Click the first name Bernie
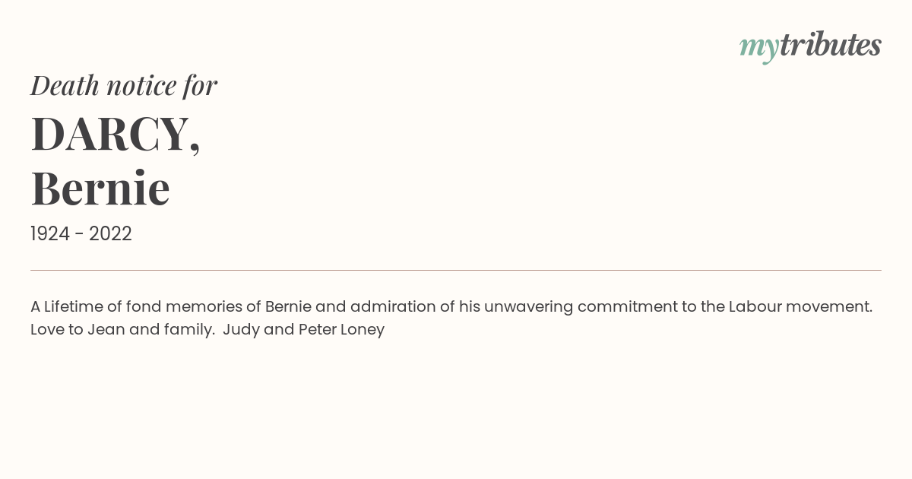Screen dimensions: 912x479 coord(100,189)
